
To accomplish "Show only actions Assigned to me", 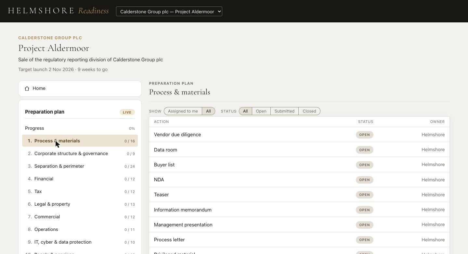I will click(x=183, y=111).
